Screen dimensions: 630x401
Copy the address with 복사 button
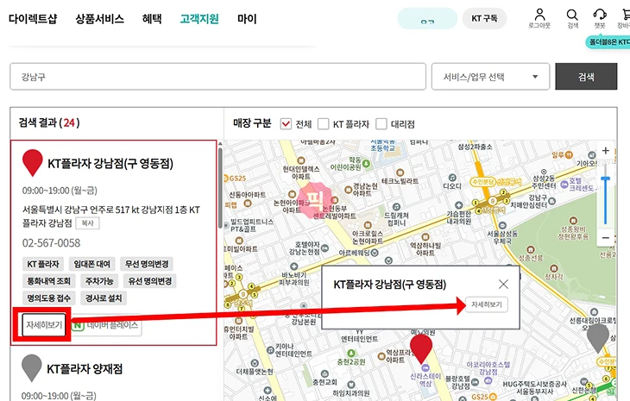coord(87,223)
